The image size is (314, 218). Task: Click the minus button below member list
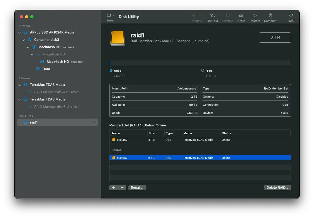pyautogui.click(x=122, y=188)
